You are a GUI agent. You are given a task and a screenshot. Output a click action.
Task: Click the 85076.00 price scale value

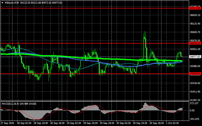click(195, 41)
